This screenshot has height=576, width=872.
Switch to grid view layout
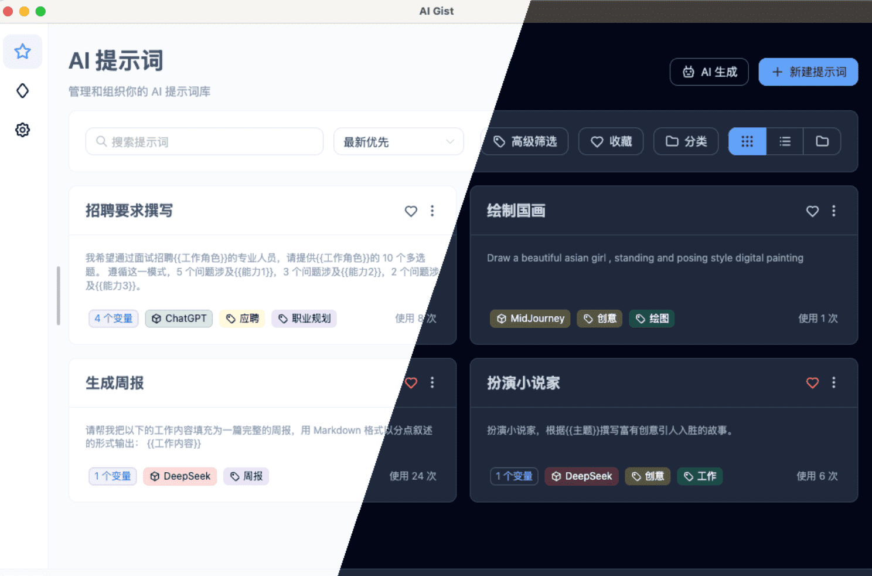click(x=747, y=141)
